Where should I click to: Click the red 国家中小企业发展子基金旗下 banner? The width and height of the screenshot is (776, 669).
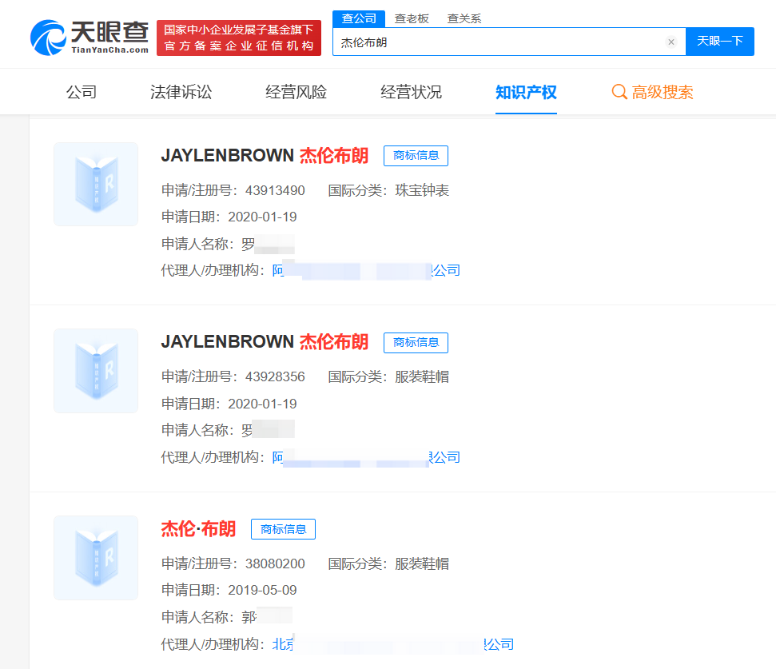pyautogui.click(x=238, y=38)
